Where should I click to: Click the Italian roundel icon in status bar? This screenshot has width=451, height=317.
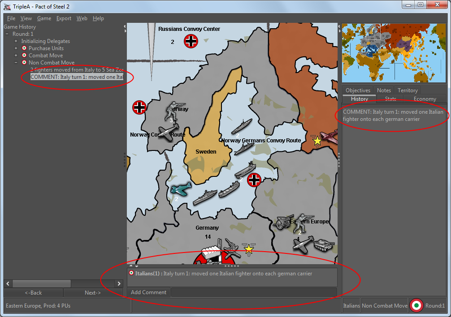click(416, 305)
